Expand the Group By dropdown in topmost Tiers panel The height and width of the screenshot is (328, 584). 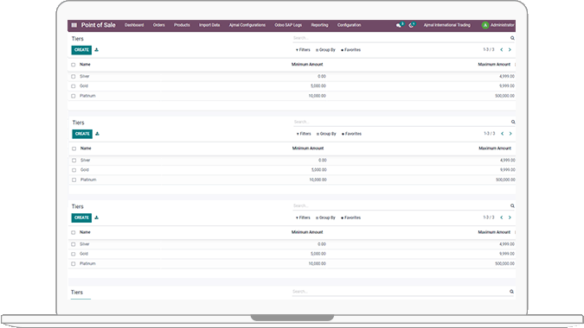click(325, 50)
